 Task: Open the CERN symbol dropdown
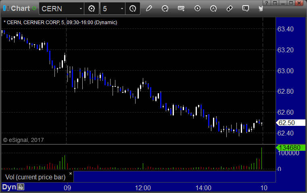81,8
